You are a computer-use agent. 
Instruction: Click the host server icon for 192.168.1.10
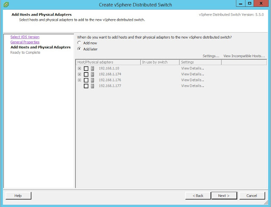[92, 69]
